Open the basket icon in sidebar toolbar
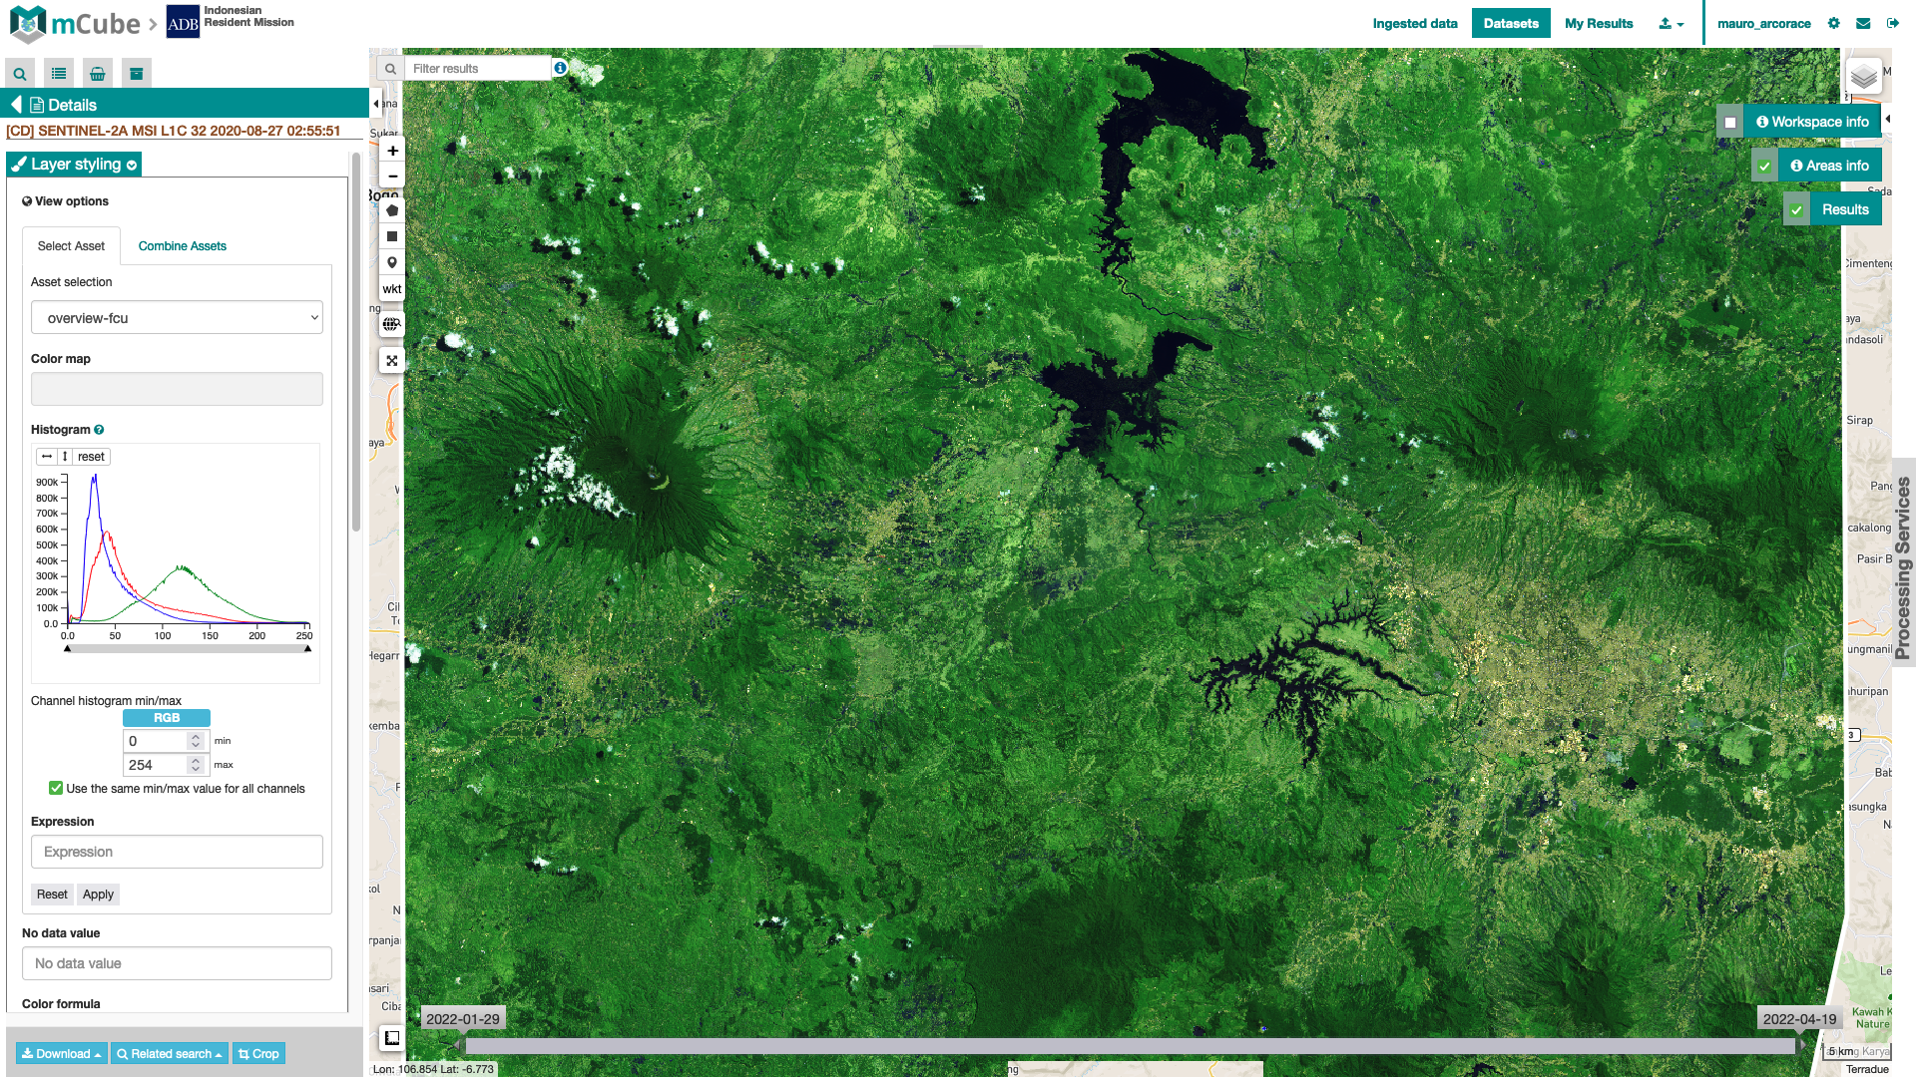This screenshot has width=1916, height=1077. pyautogui.click(x=98, y=73)
